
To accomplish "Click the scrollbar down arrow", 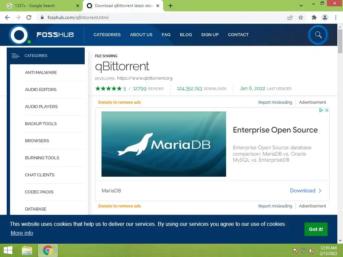I will coord(340,241).
